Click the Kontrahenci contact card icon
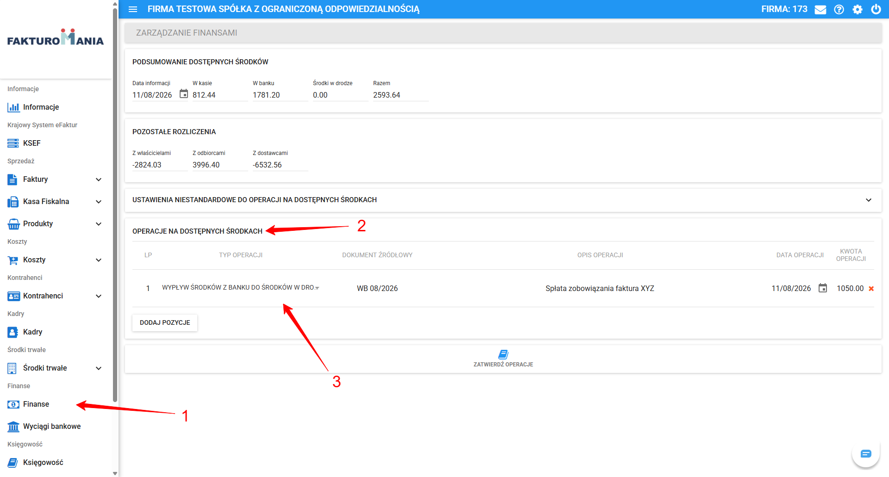The height and width of the screenshot is (477, 889). [13, 296]
